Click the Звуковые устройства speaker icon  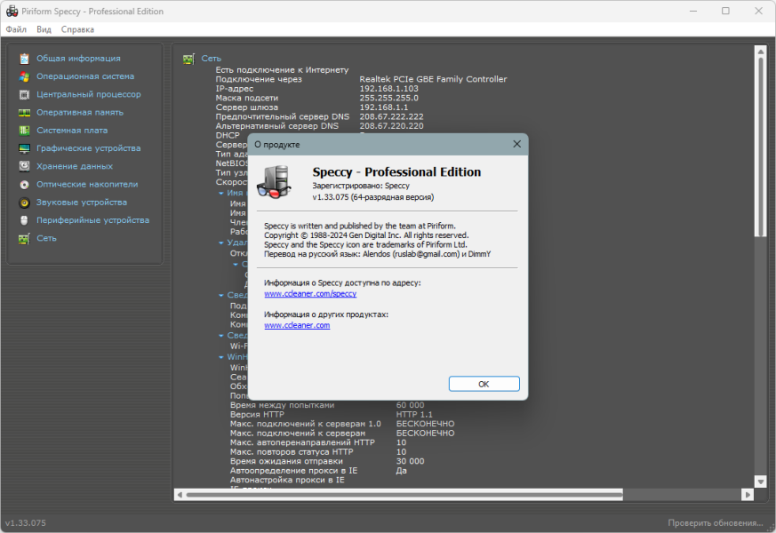coord(24,203)
